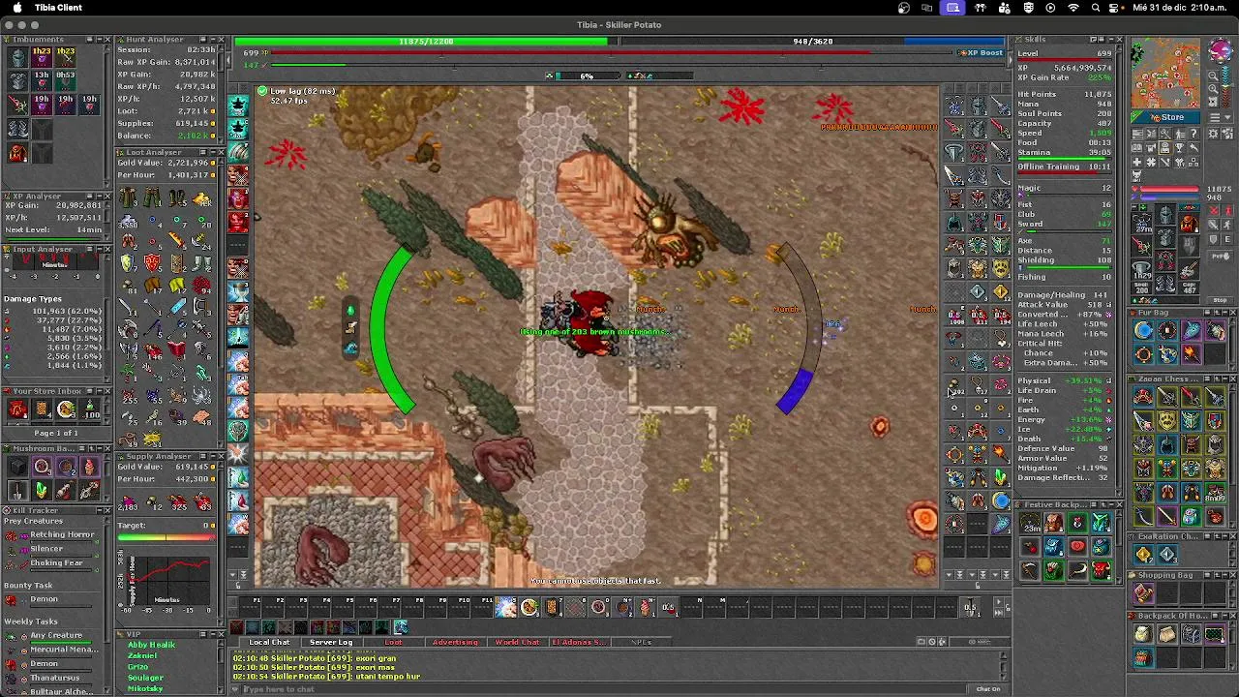Screen dimensions: 1239x697
Task: Click the Stamina row in Skills panel
Action: (x=1065, y=152)
